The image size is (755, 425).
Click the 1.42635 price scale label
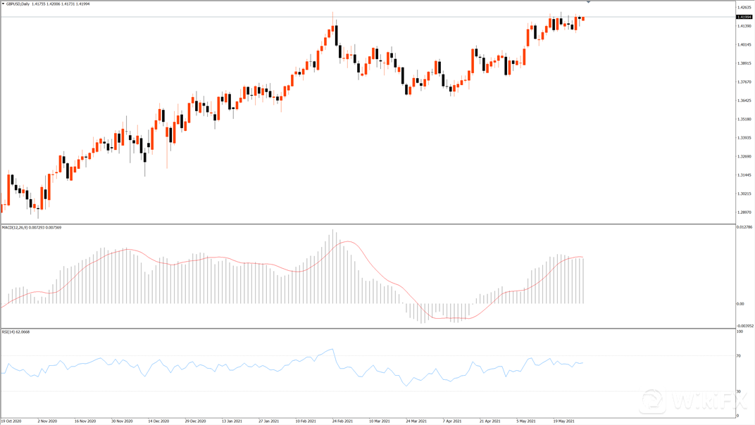click(x=743, y=8)
